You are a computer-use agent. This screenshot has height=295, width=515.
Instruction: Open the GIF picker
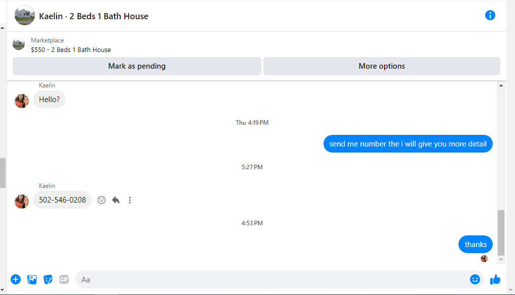64,279
